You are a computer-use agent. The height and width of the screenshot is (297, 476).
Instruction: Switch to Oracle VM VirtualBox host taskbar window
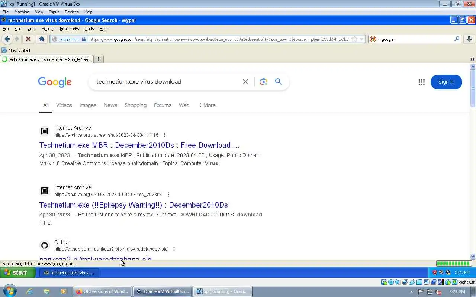(163, 291)
